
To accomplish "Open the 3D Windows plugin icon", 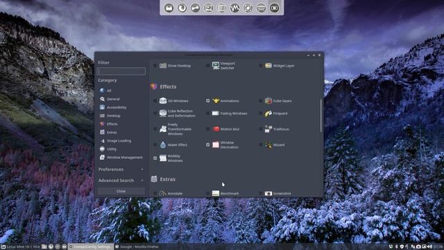I will [x=163, y=101].
